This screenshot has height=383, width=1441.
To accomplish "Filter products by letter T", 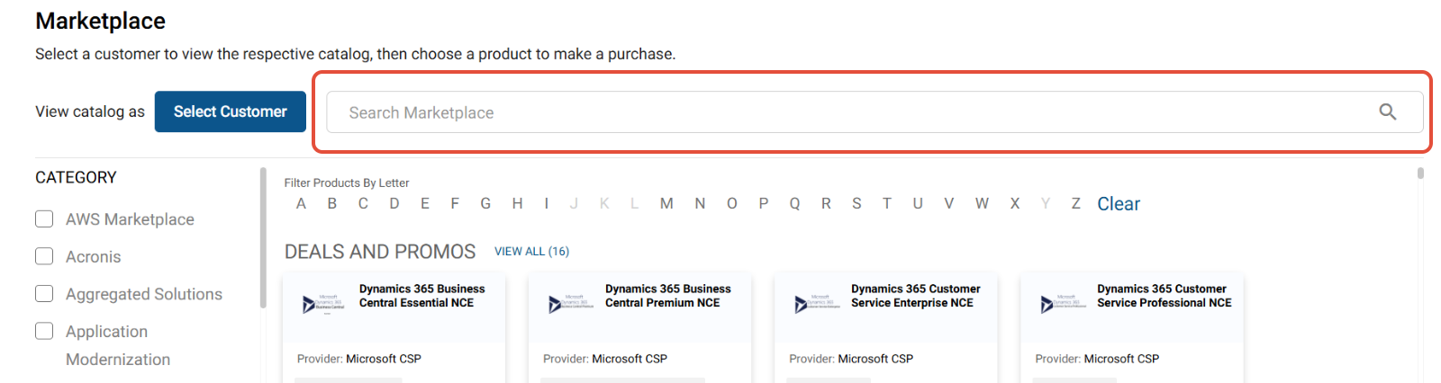I will point(887,204).
